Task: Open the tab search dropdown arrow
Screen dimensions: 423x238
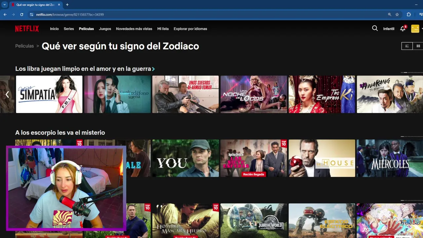Action: pos(4,5)
